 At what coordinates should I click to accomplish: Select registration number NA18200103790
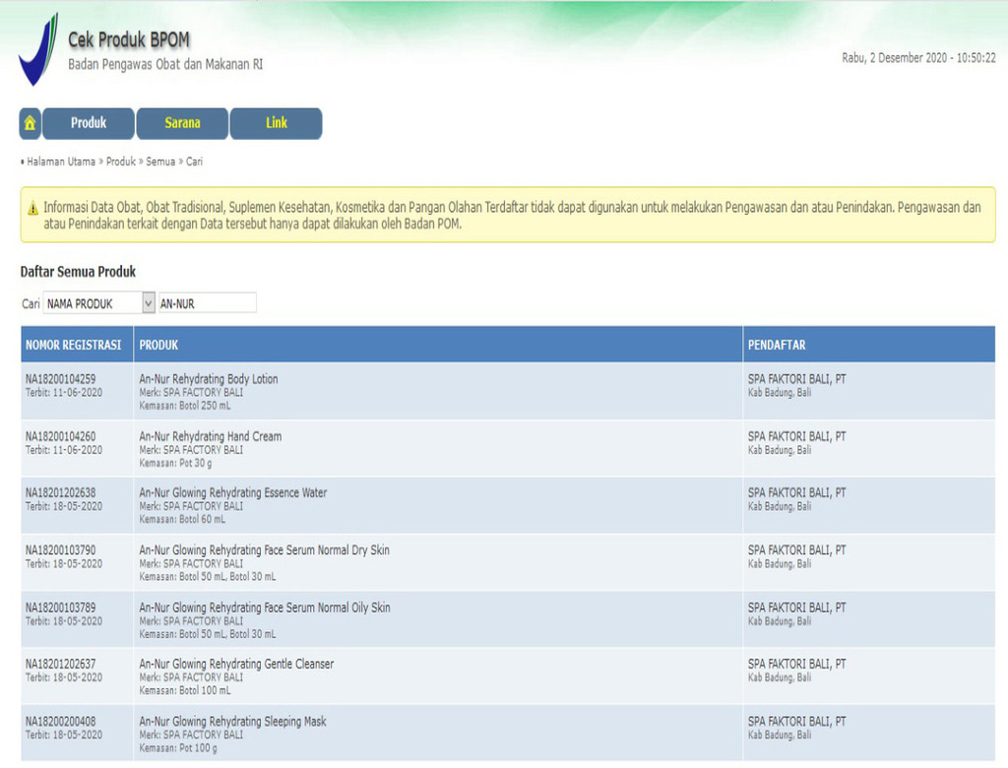(x=60, y=550)
